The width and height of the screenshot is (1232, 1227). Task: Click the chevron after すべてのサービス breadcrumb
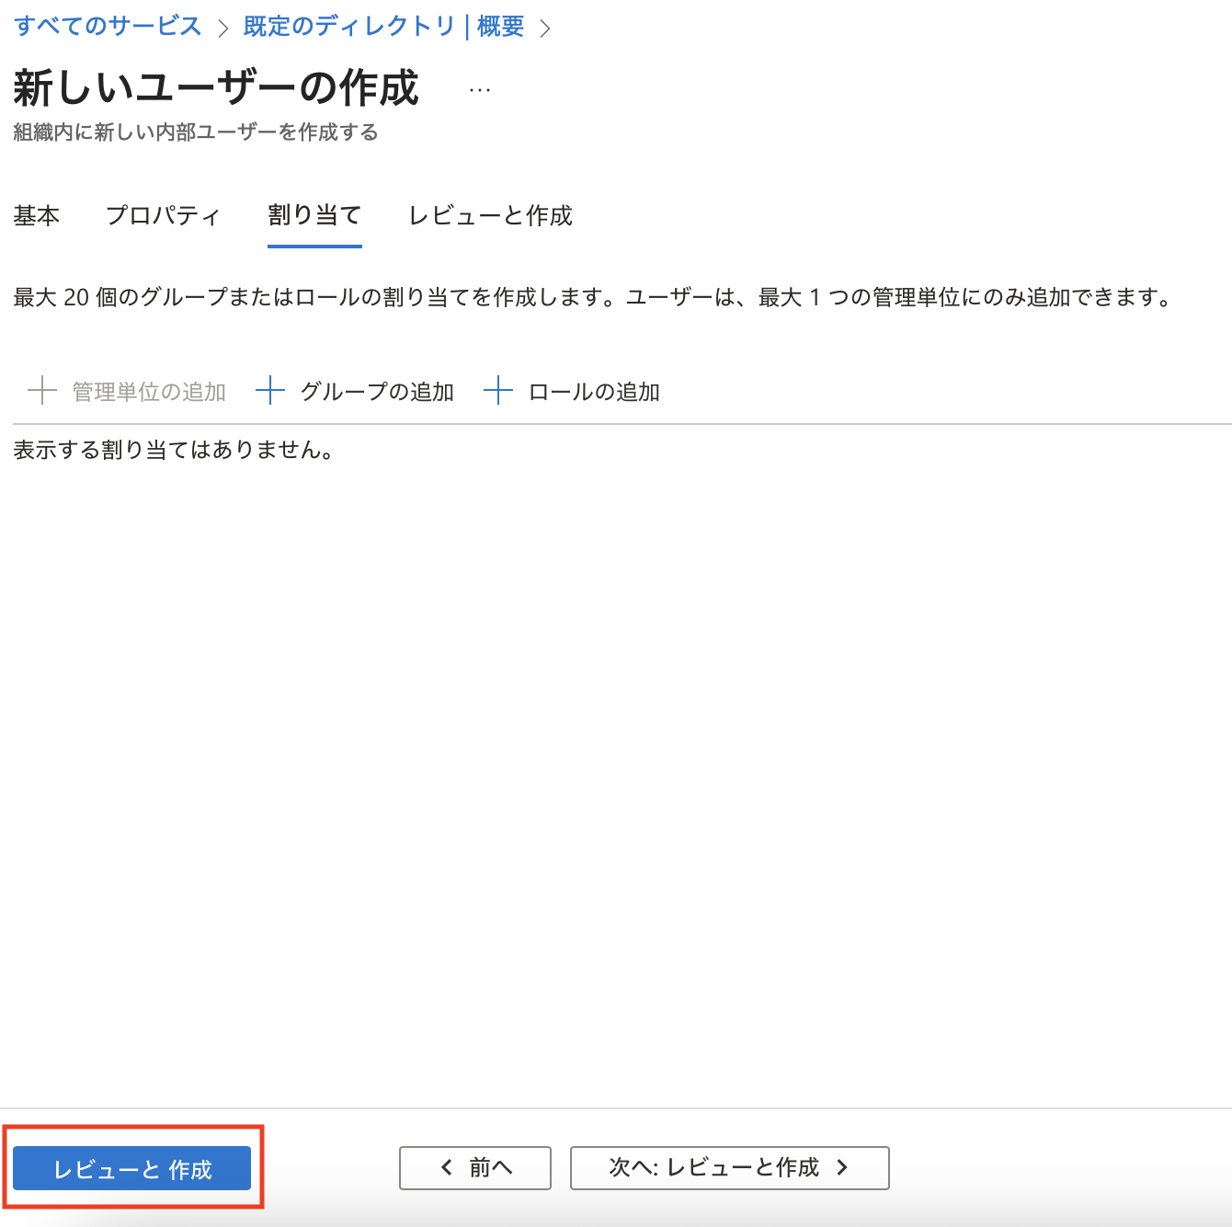pyautogui.click(x=220, y=28)
